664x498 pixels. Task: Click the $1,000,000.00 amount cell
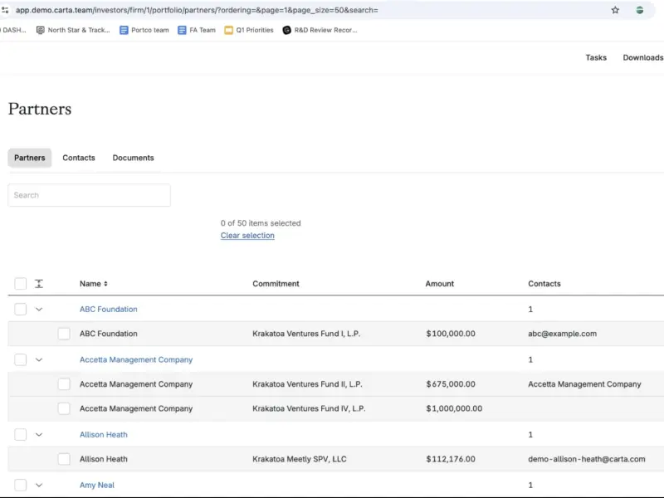click(x=454, y=408)
